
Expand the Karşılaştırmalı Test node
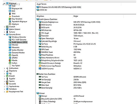pos(4,92)
